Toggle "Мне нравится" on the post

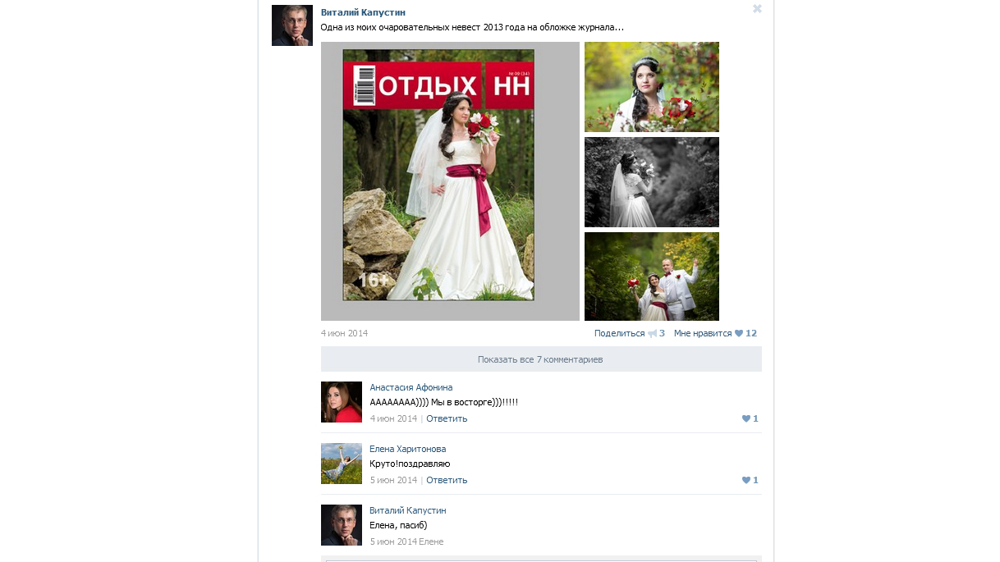(x=702, y=334)
